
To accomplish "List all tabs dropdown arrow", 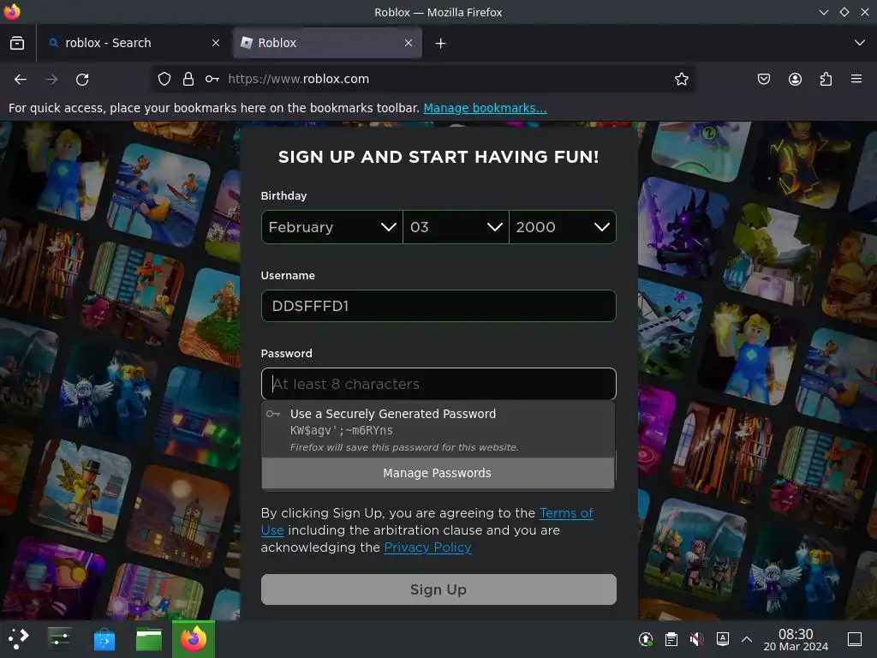I will pos(860,43).
